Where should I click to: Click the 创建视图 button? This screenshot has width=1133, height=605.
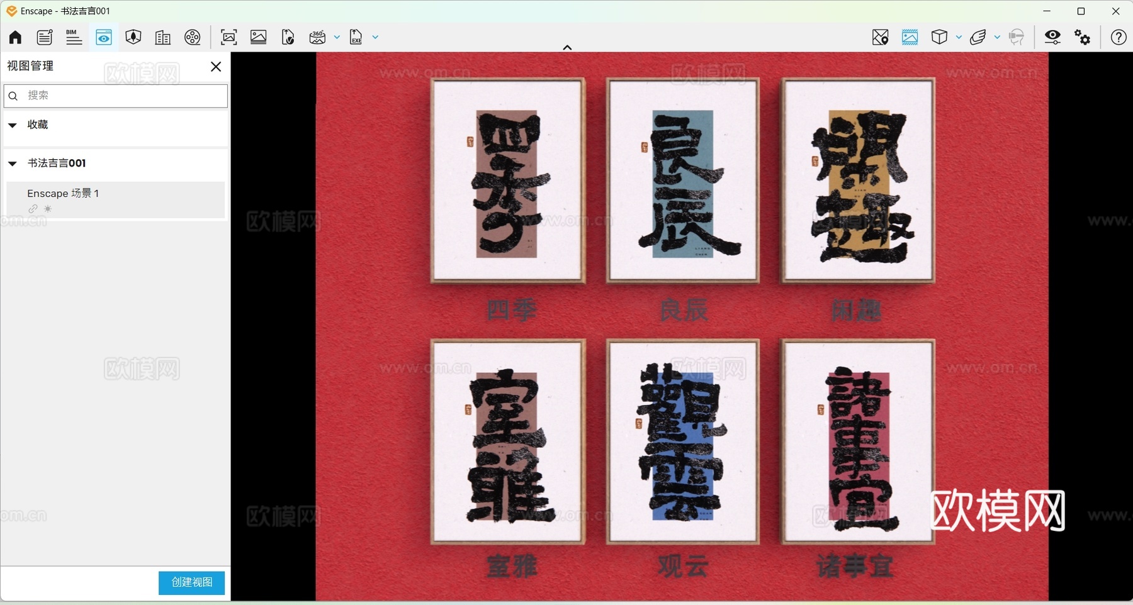(191, 582)
